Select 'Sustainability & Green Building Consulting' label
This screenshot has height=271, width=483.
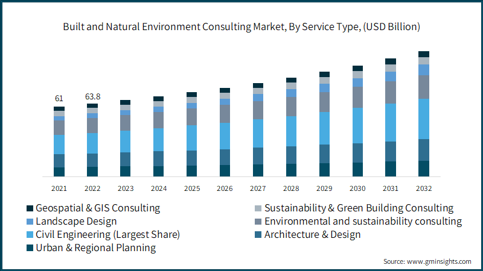359,208
